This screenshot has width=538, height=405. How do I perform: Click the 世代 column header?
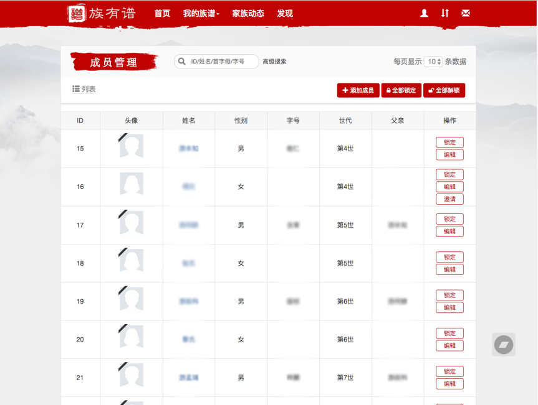coord(345,121)
